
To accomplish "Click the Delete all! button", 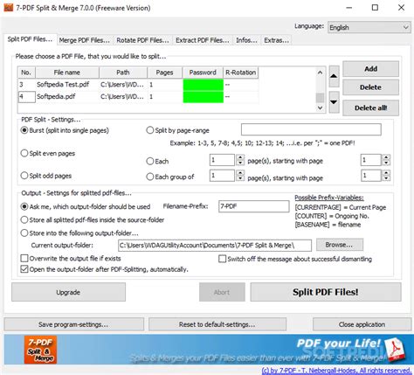I will (x=370, y=108).
